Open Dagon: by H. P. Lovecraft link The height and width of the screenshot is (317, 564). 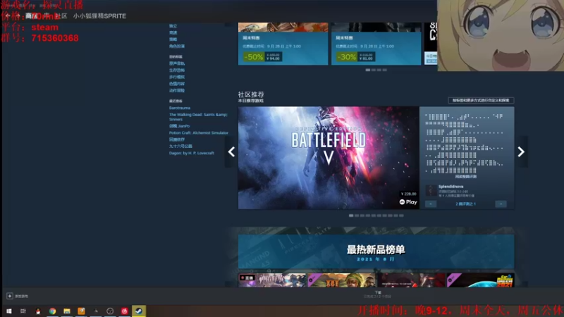click(x=191, y=153)
